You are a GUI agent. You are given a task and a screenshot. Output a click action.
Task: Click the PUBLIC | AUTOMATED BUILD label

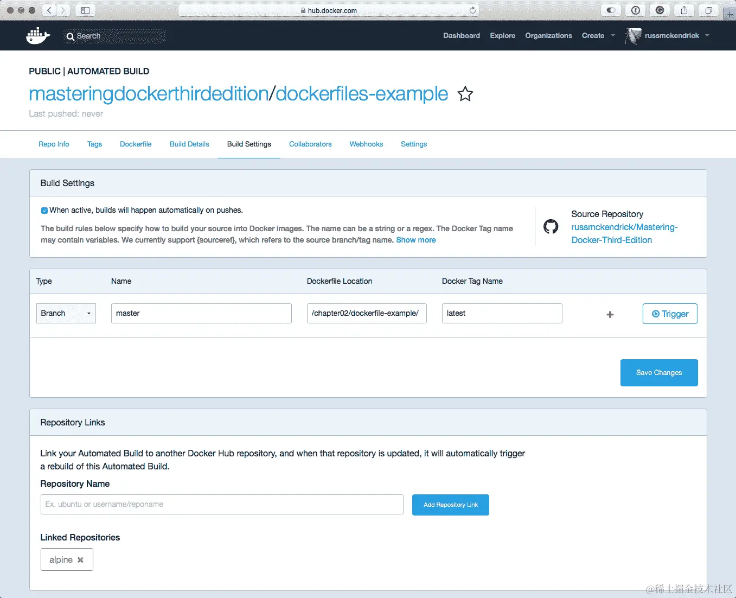[89, 71]
